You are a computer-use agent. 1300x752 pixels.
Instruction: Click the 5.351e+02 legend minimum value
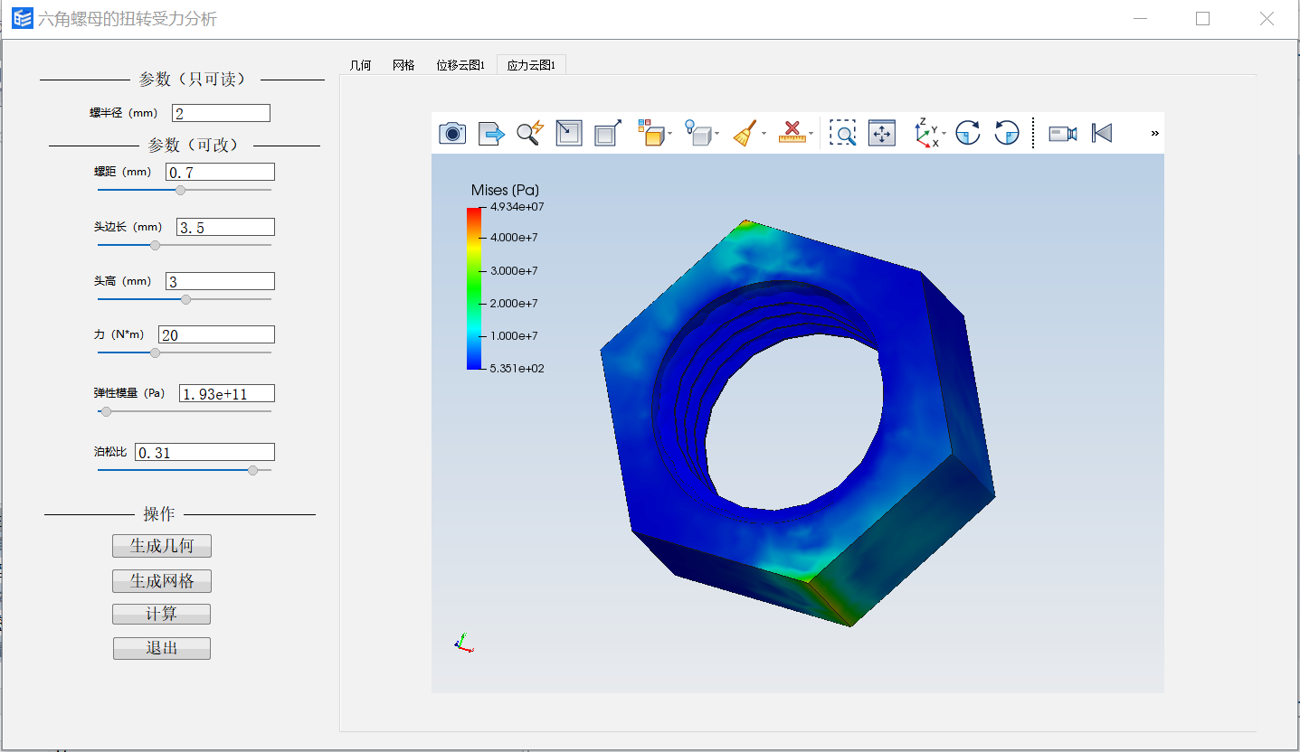517,368
